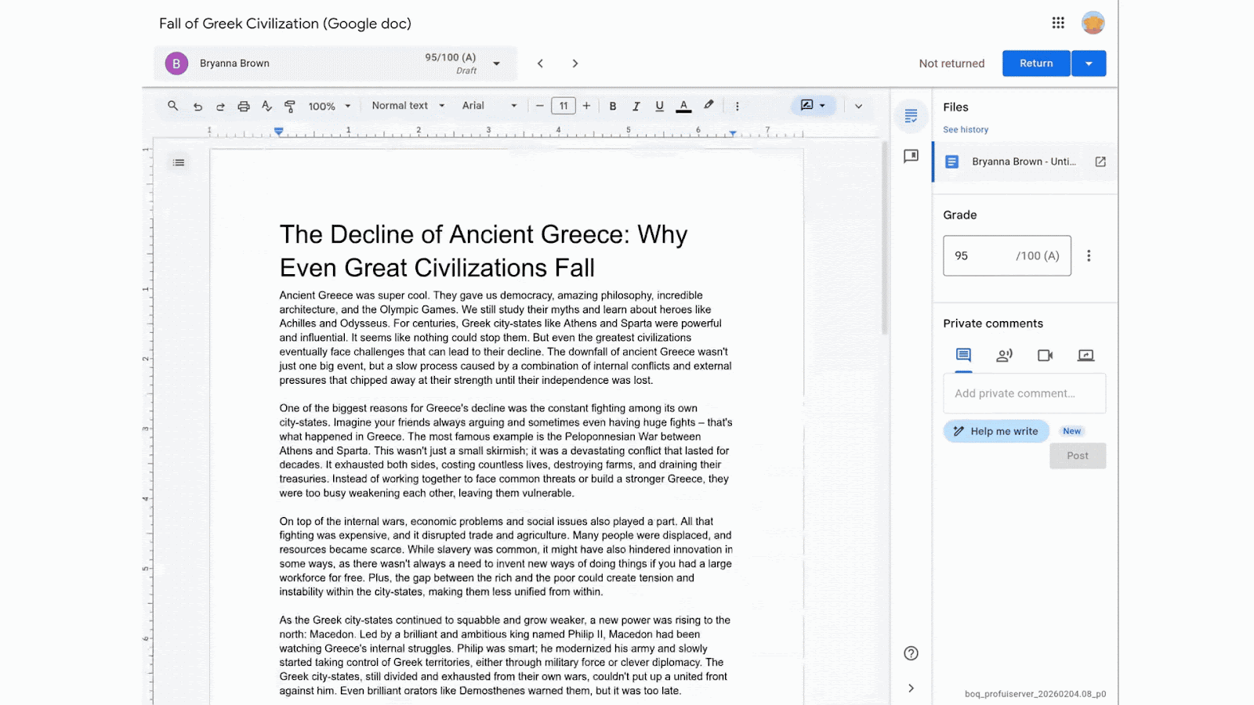Open the text color picker
This screenshot has width=1254, height=705.
[x=683, y=107]
